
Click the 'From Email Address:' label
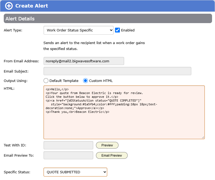click(x=21, y=61)
